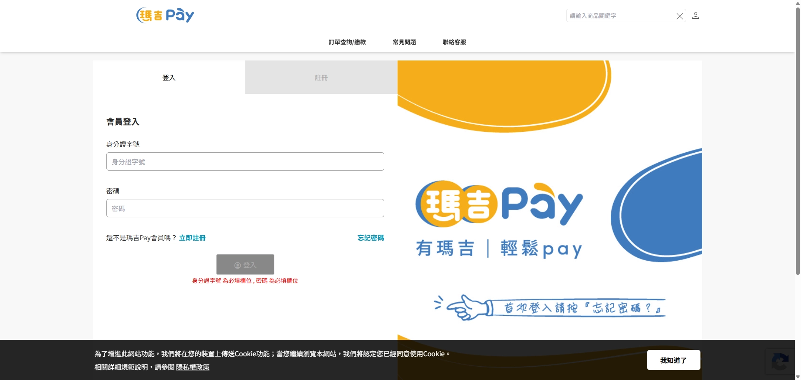Open 訂單查詢/繳款 menu item
This screenshot has height=380, width=801.
click(x=347, y=42)
